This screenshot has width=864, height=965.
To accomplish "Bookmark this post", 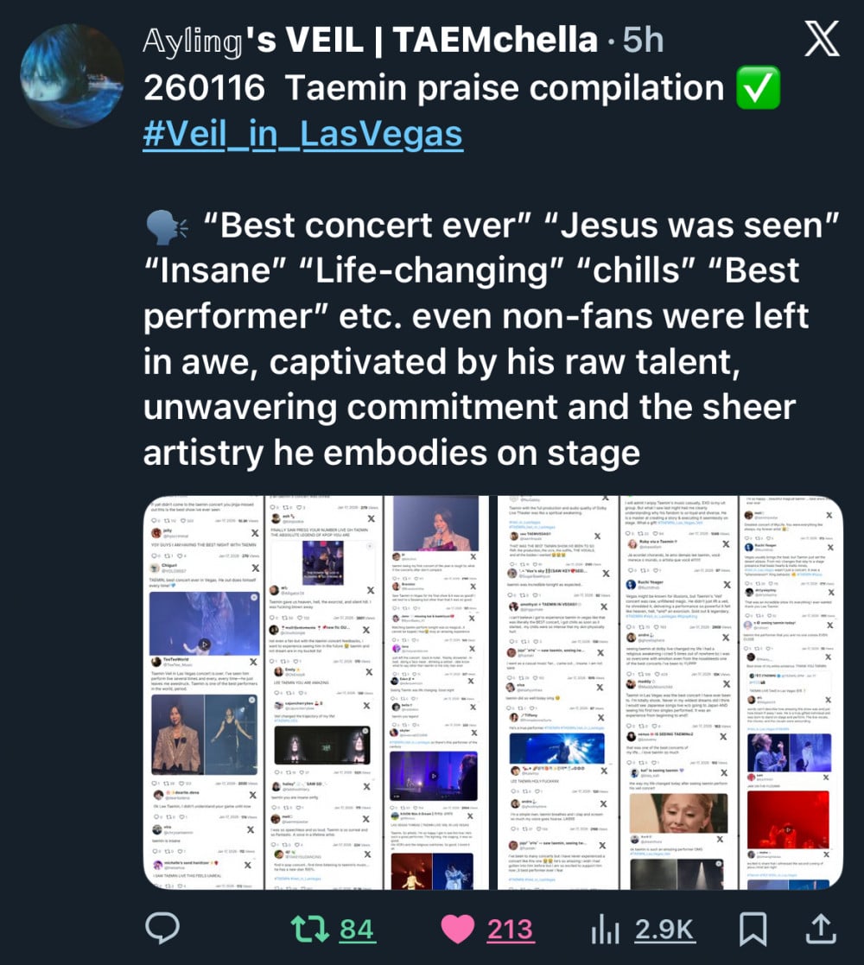I will coord(753,929).
